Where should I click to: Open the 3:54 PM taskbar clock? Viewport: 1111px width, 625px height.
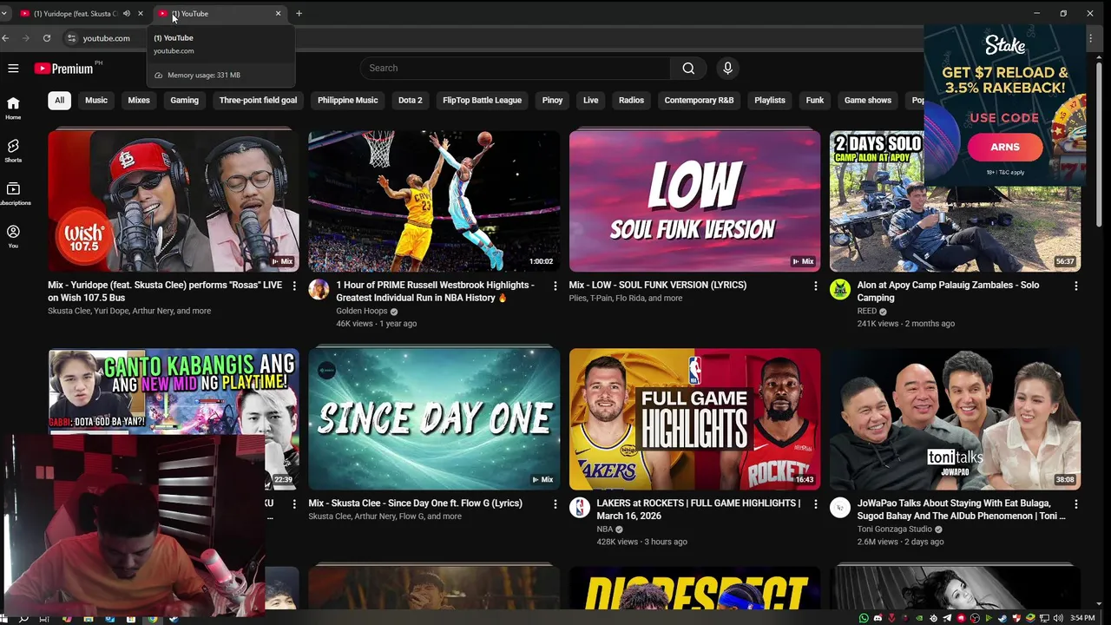1082,618
